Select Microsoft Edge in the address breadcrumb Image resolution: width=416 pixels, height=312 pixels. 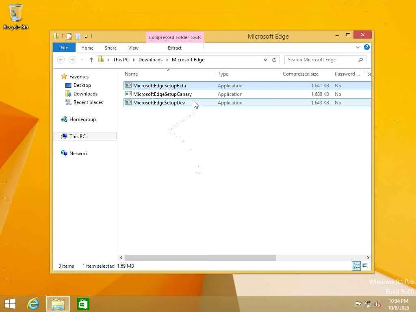tap(188, 60)
